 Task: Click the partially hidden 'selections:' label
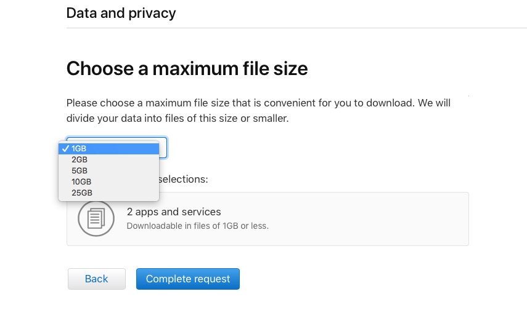pyautogui.click(x=183, y=179)
